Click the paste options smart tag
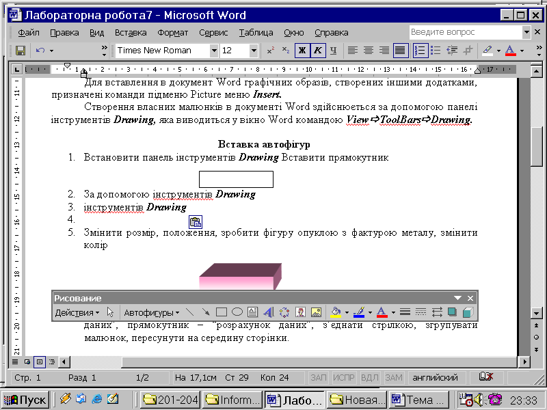This screenshot has width=547, height=410. point(196,222)
